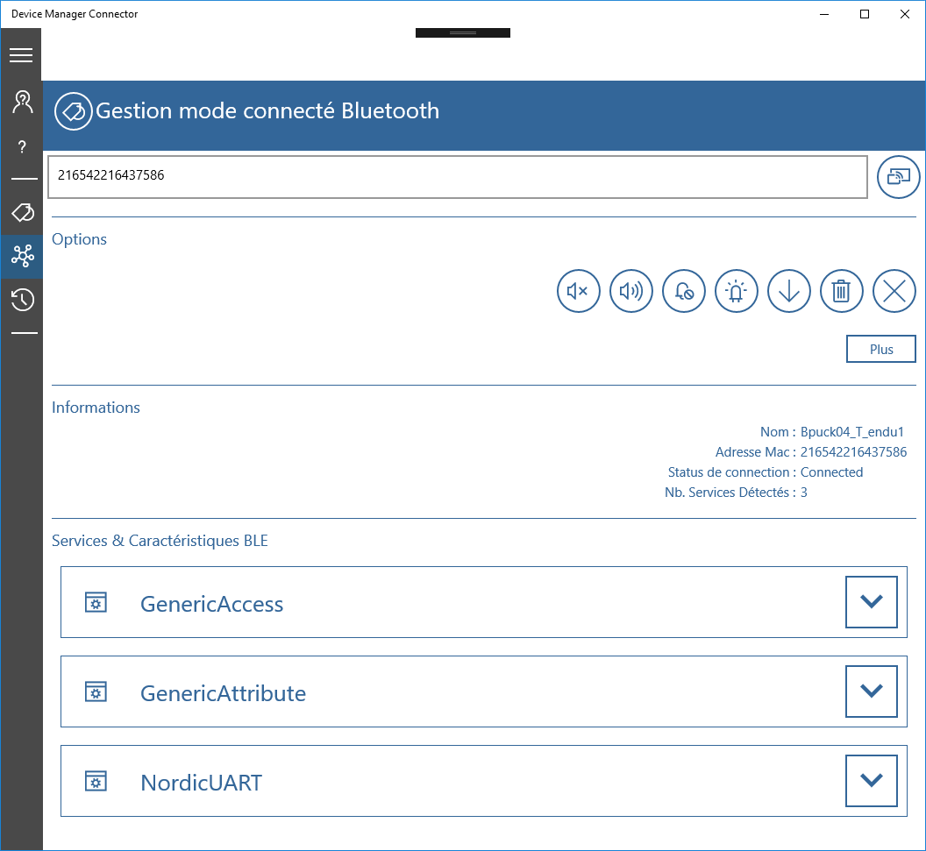This screenshot has width=926, height=851.
Task: Click the Gestion mode connecté Bluetooth title
Action: (x=267, y=111)
